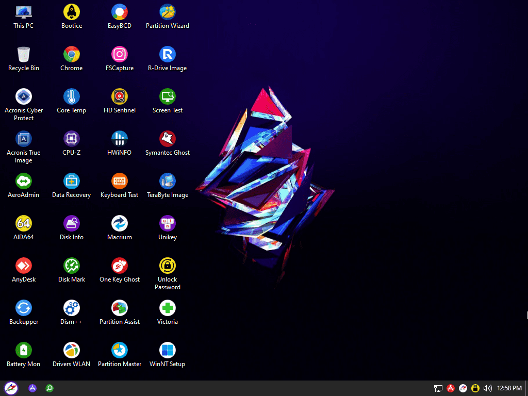Click the 12:58 PM clock
The height and width of the screenshot is (396, 528).
point(509,388)
